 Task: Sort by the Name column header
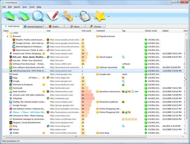click(24, 31)
